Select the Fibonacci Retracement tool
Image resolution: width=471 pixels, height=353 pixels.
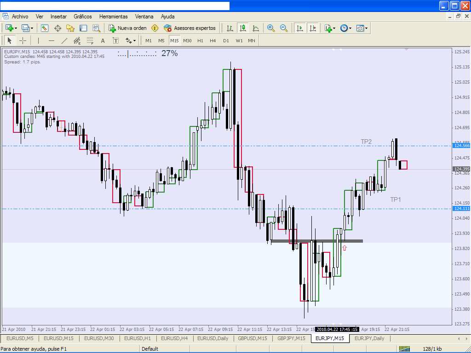coord(90,40)
